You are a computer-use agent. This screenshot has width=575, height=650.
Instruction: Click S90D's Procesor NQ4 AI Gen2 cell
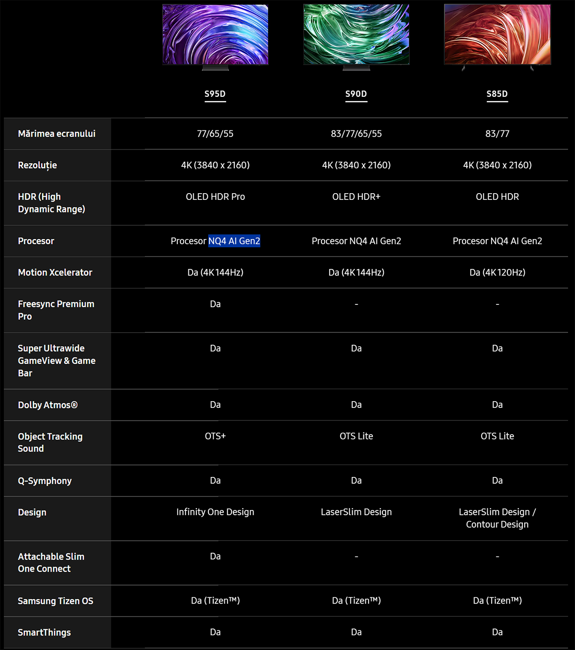[x=356, y=241]
